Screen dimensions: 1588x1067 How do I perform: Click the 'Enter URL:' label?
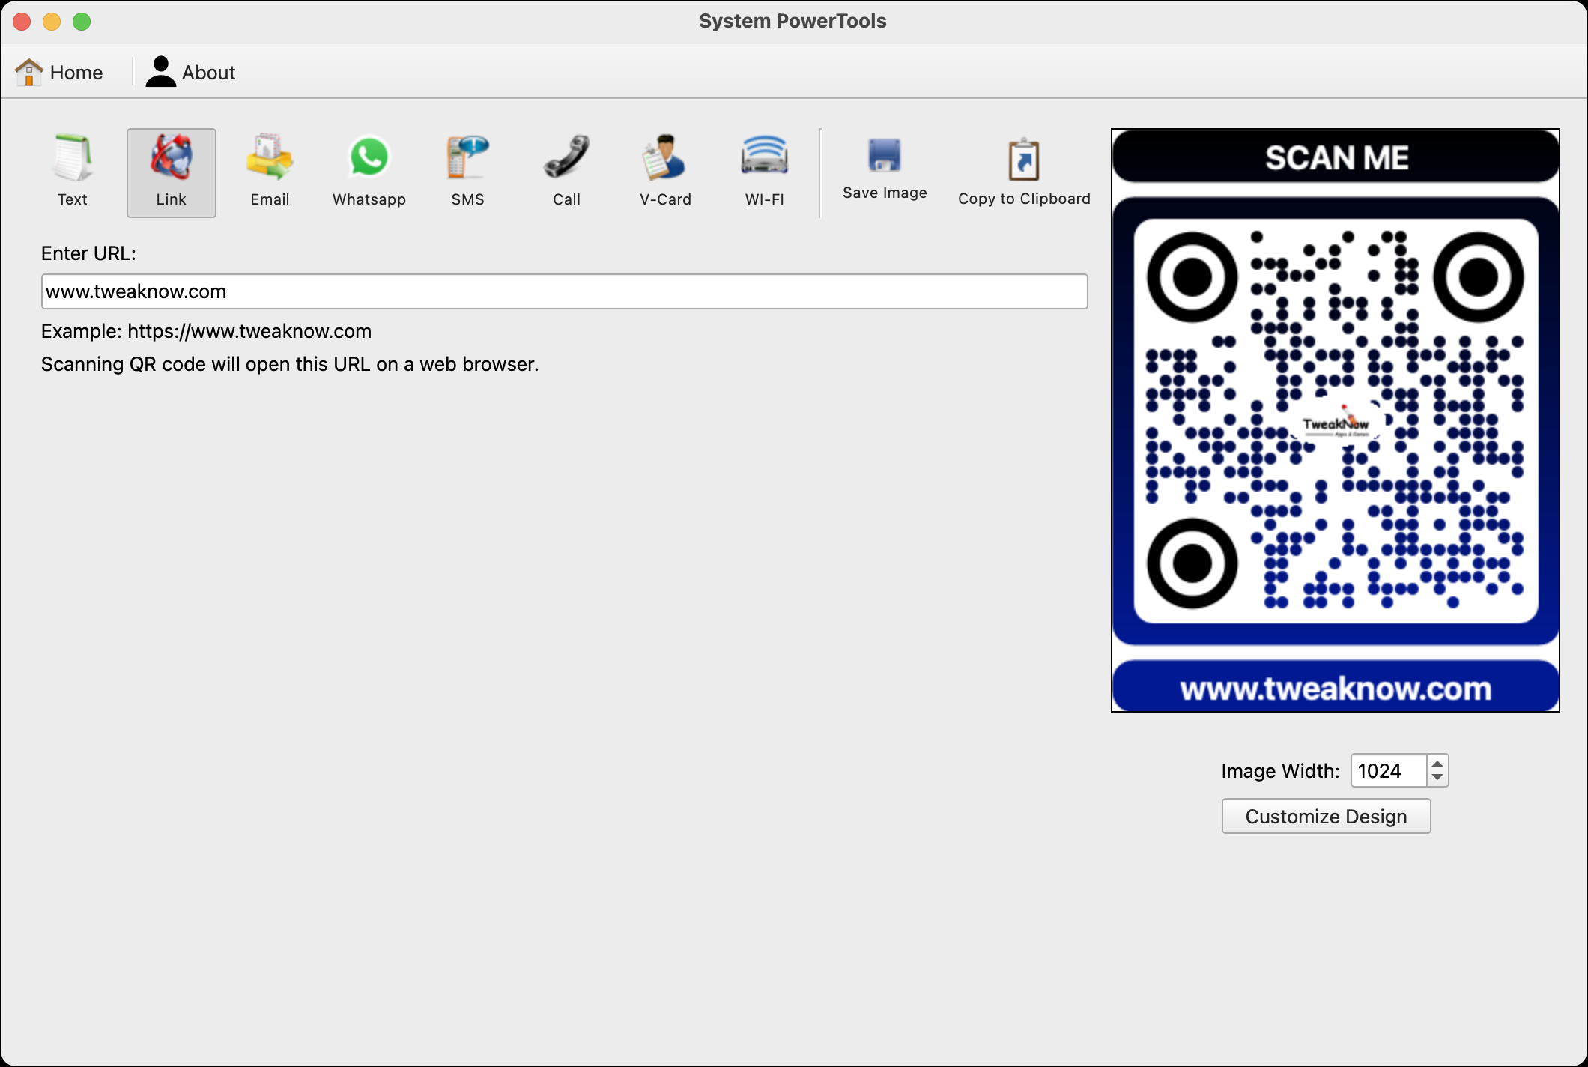pyautogui.click(x=88, y=253)
